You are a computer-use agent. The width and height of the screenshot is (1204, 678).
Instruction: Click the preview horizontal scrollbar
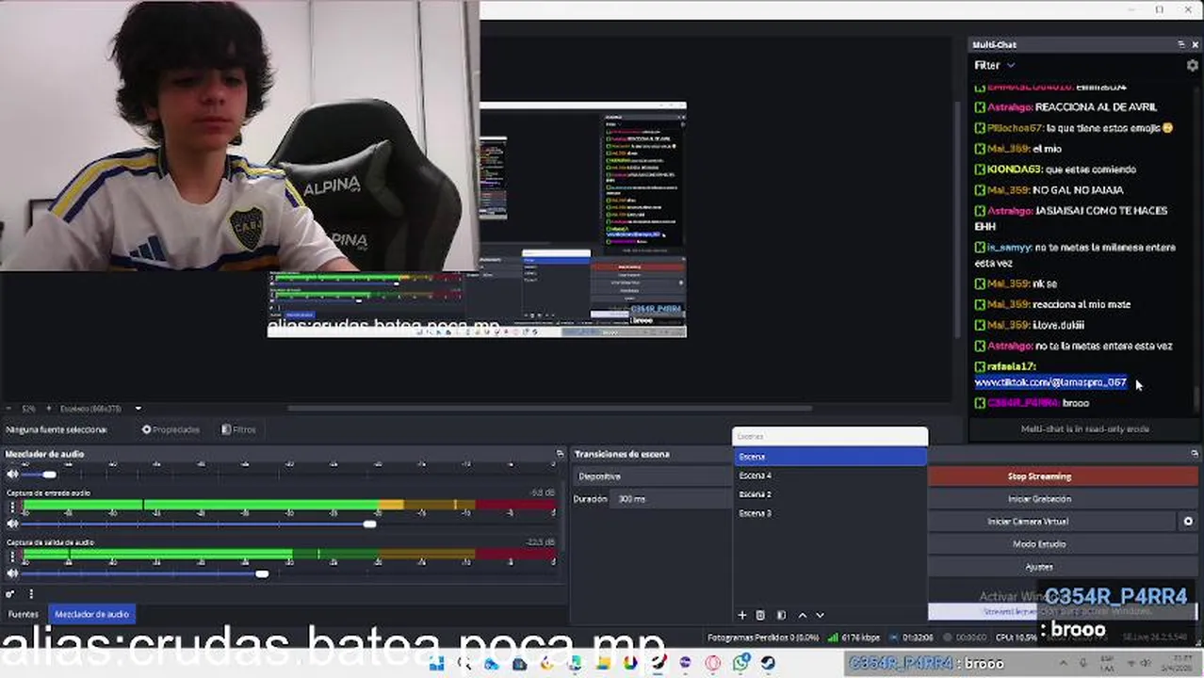pyautogui.click(x=549, y=409)
